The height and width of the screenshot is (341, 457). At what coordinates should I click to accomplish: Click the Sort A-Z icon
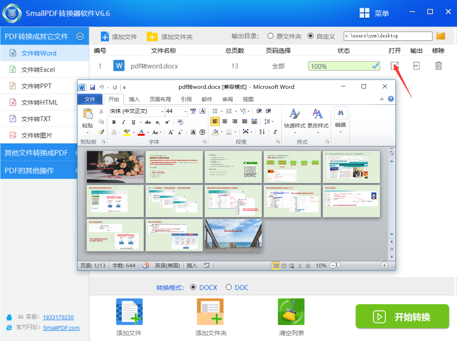click(x=262, y=132)
